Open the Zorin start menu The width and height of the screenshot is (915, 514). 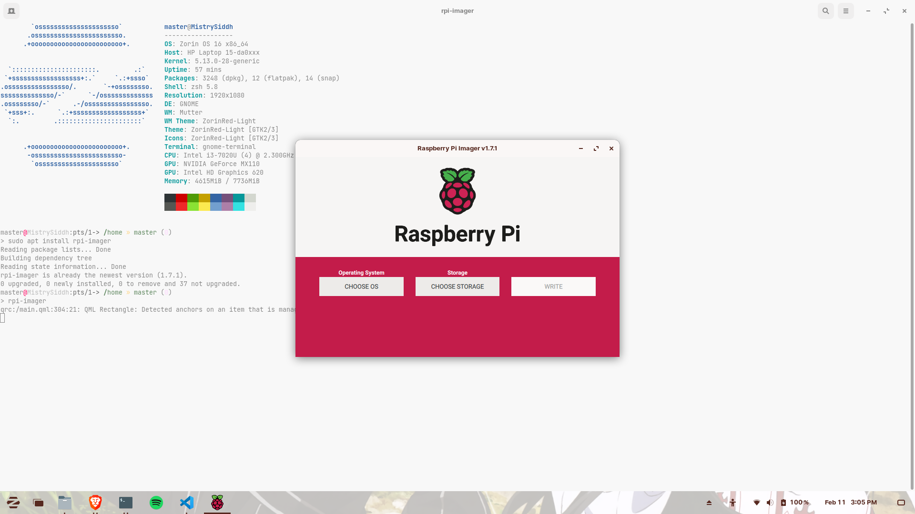[13, 503]
